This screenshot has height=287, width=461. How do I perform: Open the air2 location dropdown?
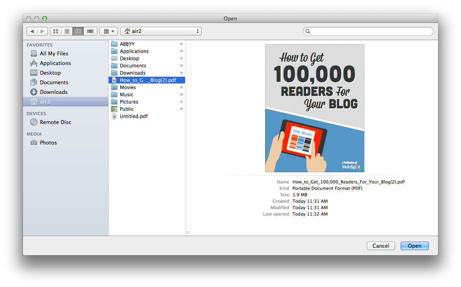(x=161, y=31)
